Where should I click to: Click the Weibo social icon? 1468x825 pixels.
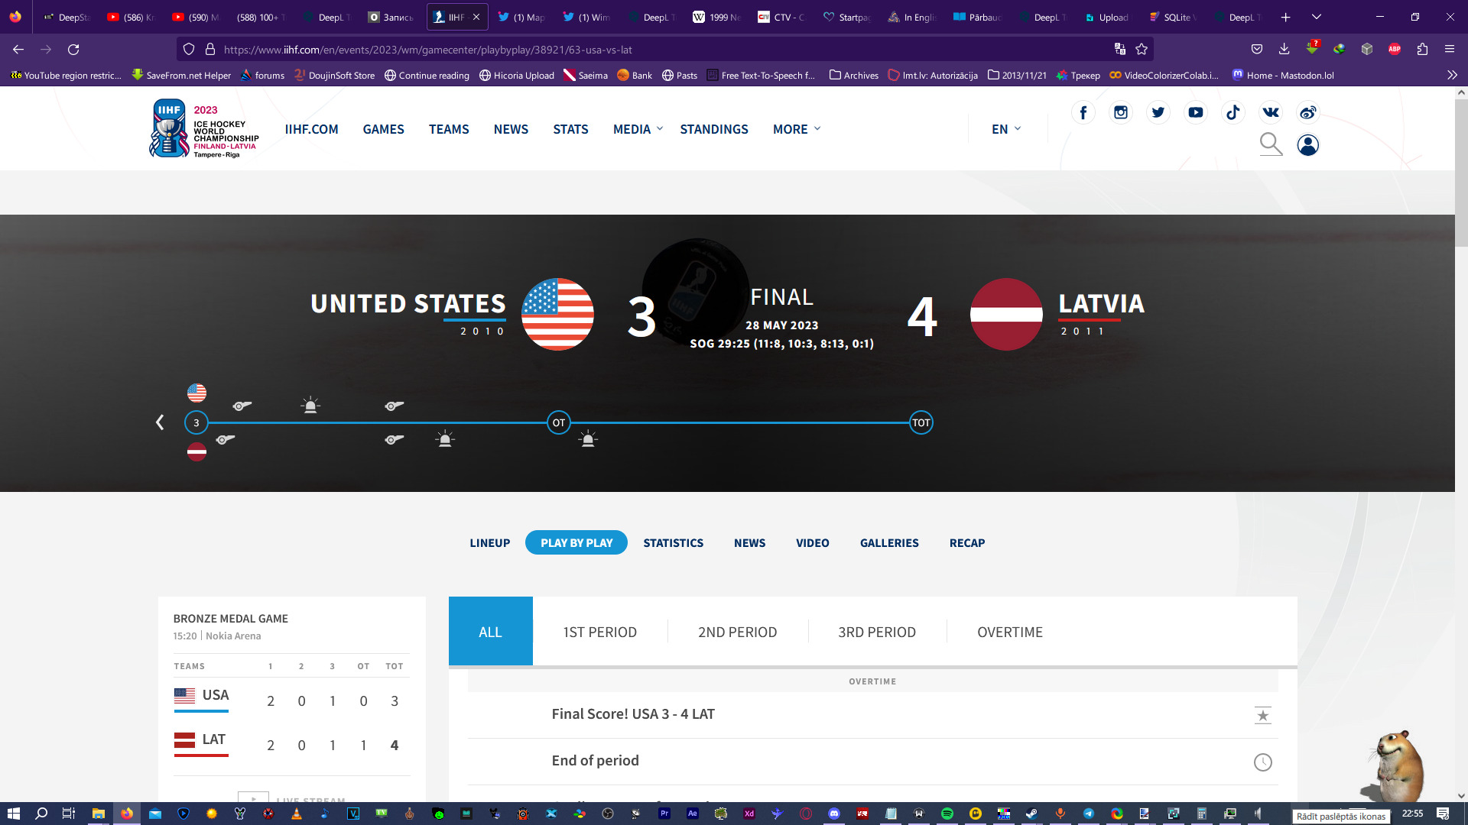point(1308,113)
